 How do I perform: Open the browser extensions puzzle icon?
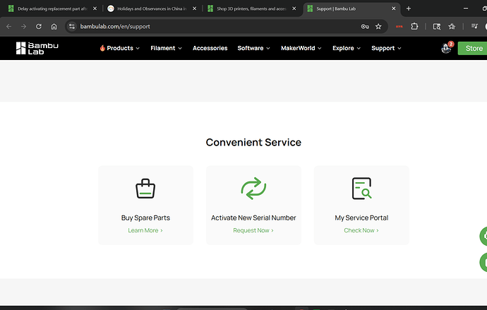(x=414, y=26)
